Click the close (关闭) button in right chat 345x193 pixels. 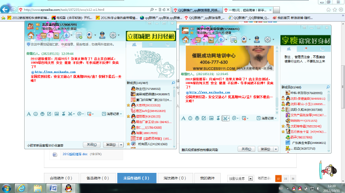(246, 149)
